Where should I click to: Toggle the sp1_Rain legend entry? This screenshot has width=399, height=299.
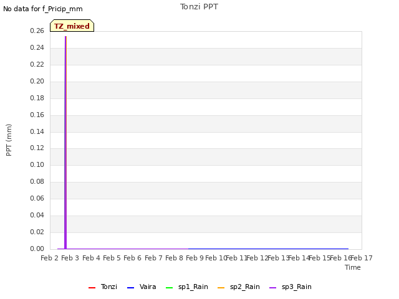[x=187, y=287]
